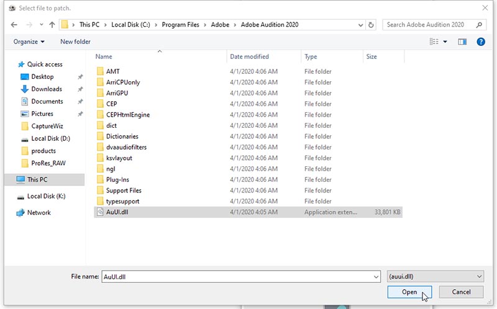Go up one folder level arrow

tap(52, 25)
